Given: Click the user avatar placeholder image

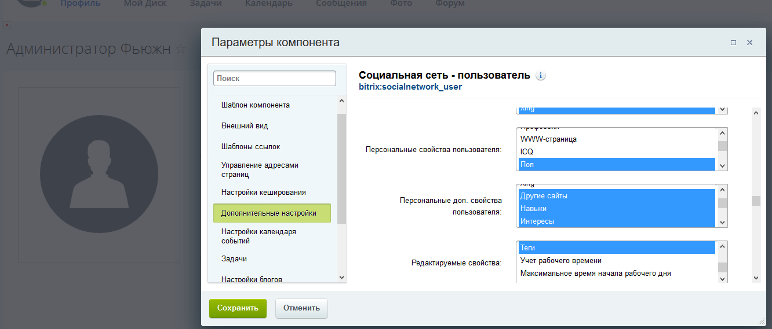Looking at the screenshot, I should point(99,175).
